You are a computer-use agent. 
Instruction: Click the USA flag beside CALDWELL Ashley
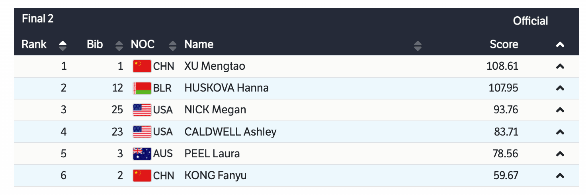click(x=142, y=132)
